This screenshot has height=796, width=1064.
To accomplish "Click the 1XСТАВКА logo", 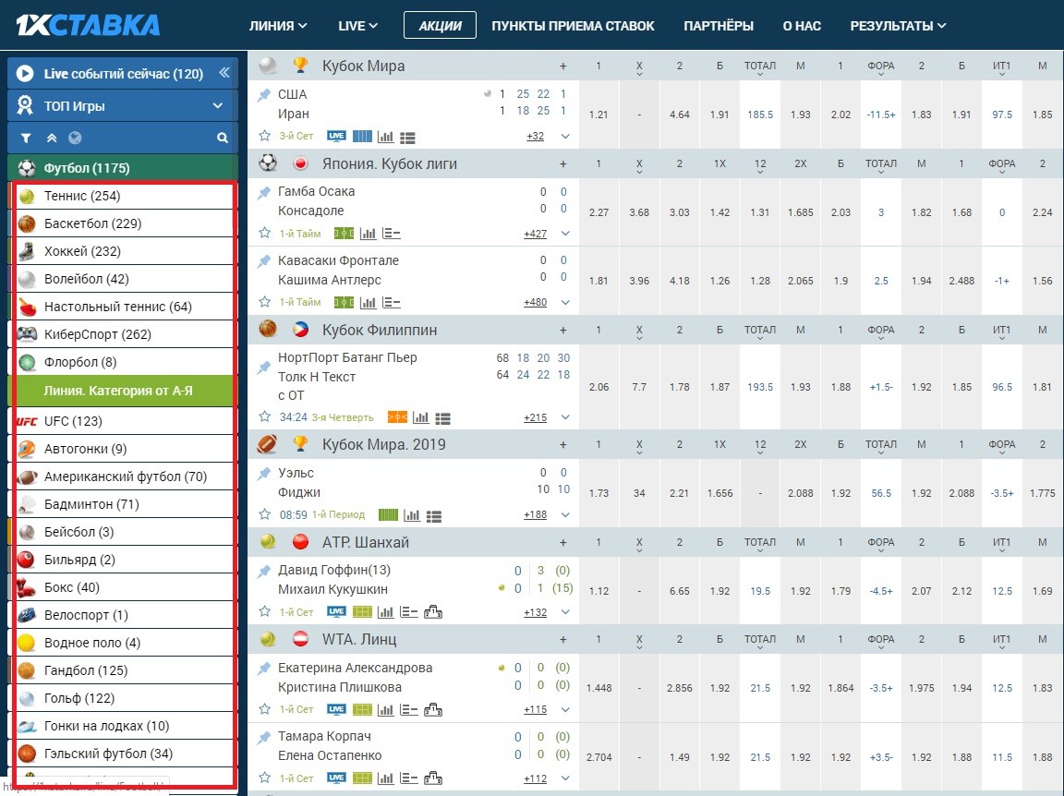I will (x=89, y=25).
